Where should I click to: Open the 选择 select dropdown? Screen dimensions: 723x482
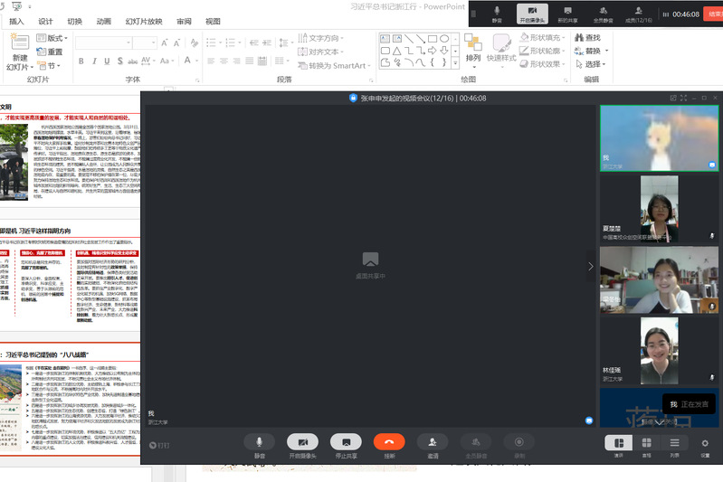click(591, 64)
